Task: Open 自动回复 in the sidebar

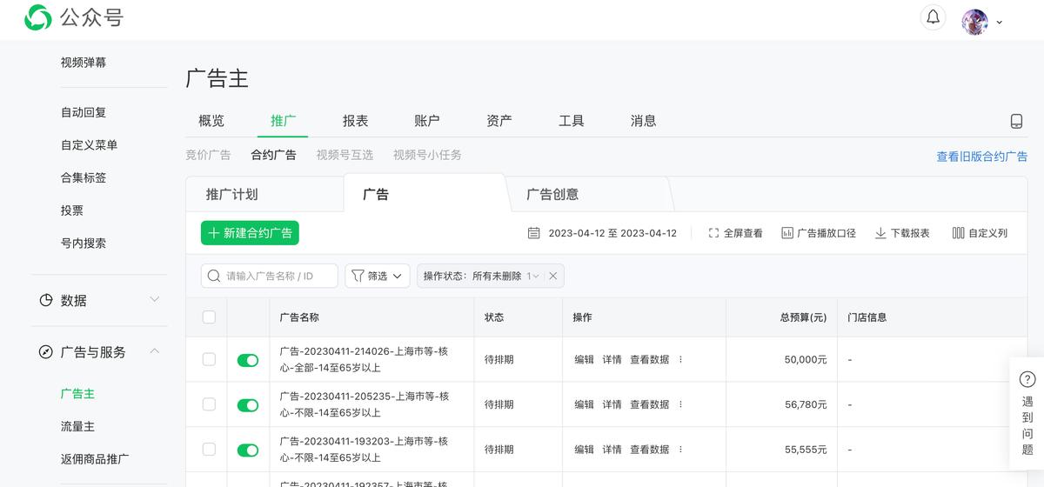Action: click(84, 112)
